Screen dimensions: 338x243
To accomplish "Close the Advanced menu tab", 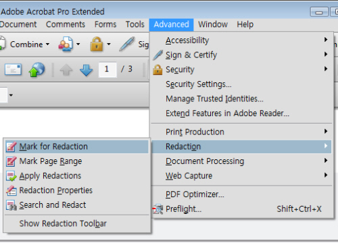I will pyautogui.click(x=171, y=24).
